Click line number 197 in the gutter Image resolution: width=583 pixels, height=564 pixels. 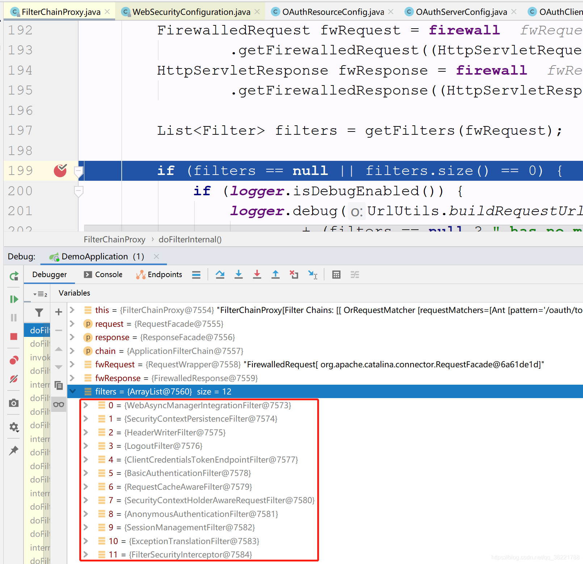pos(20,130)
